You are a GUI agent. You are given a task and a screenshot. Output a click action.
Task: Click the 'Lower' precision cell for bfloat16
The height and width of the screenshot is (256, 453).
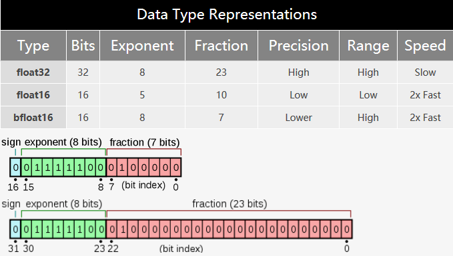click(299, 118)
